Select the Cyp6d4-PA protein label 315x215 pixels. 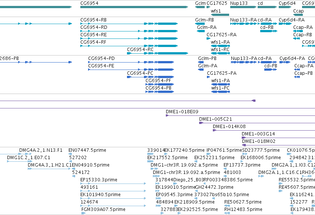[x=292, y=58]
